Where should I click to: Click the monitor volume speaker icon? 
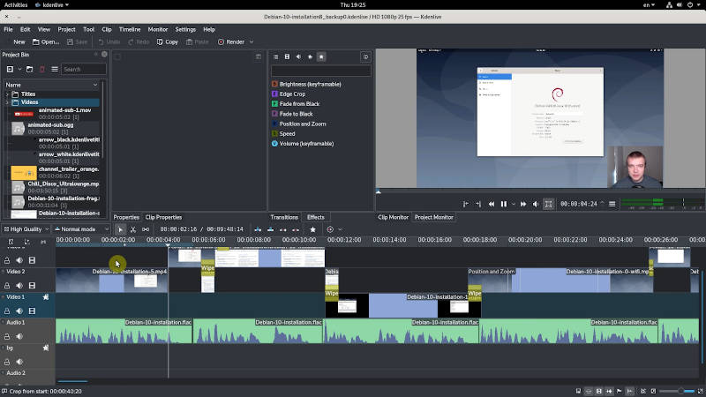(x=536, y=204)
